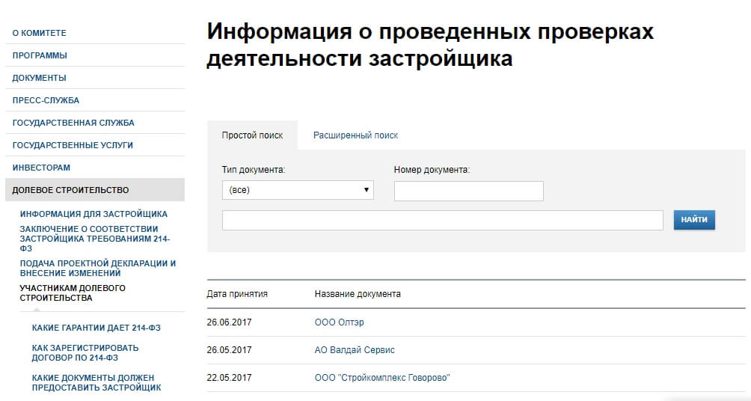Click the wide search text field
The height and width of the screenshot is (401, 751).
tap(443, 220)
